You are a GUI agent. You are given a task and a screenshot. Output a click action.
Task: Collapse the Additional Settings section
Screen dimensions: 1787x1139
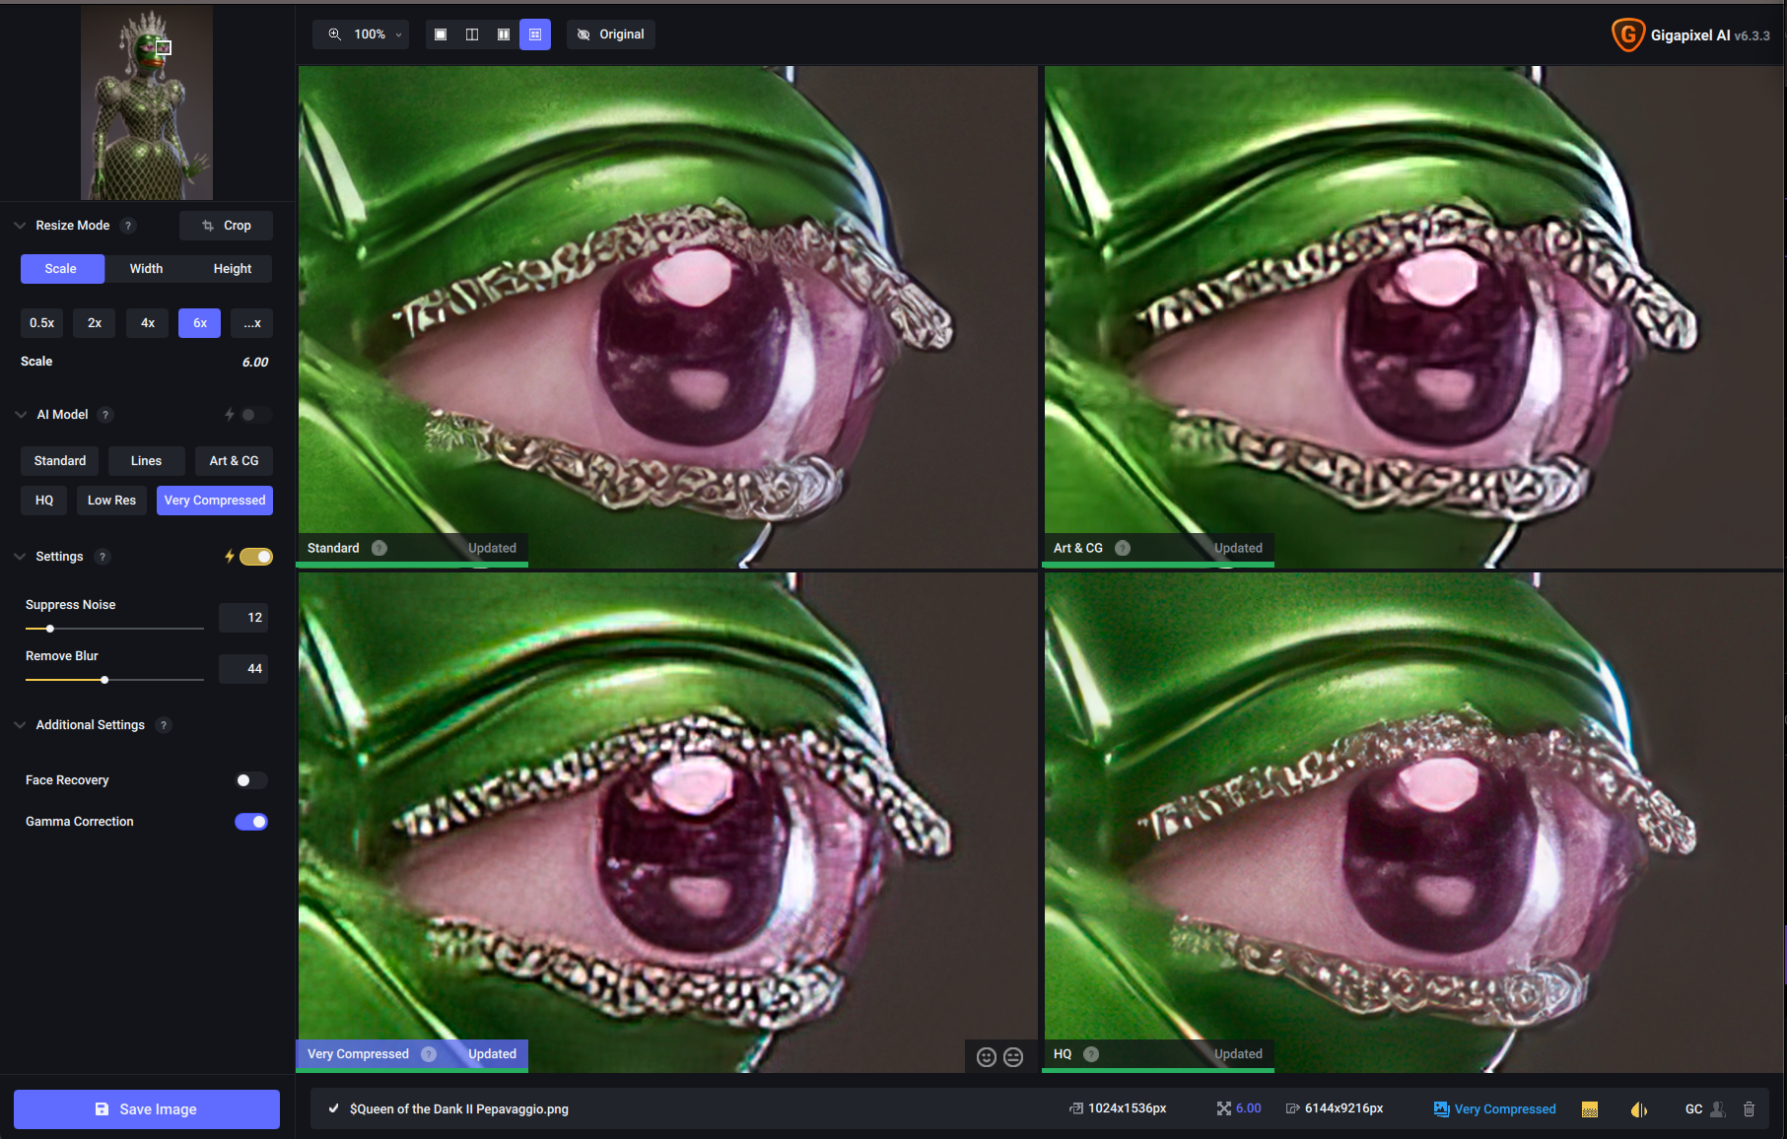[x=20, y=725]
